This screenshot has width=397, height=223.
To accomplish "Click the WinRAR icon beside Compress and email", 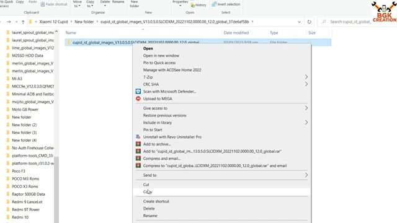I will point(138,159).
